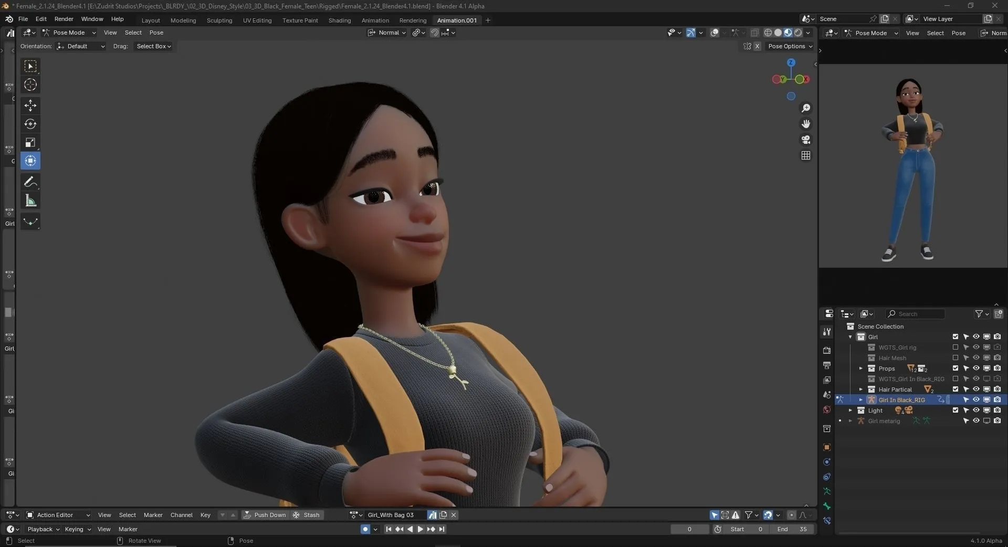Open the Pose menu in the viewport header
The width and height of the screenshot is (1008, 547).
156,33
